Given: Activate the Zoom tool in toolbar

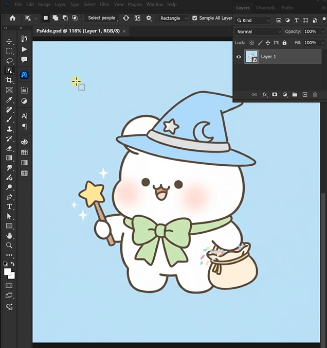Looking at the screenshot, I should (9, 246).
